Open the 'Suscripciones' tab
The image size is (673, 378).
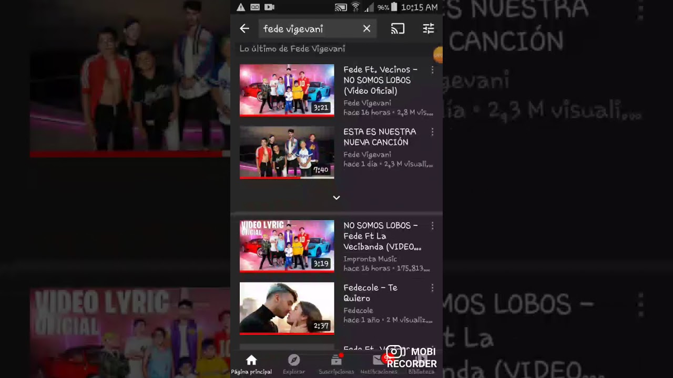[x=336, y=364]
